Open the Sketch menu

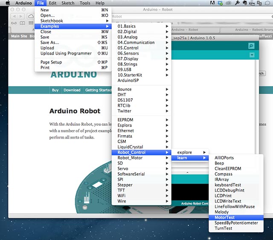[x=68, y=3]
